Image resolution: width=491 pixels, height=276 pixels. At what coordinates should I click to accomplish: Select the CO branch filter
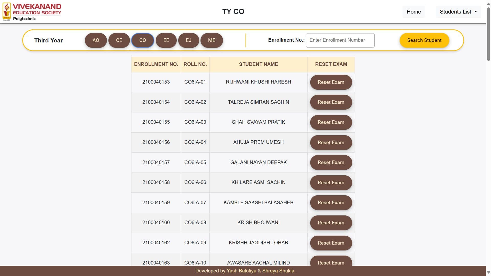[142, 40]
